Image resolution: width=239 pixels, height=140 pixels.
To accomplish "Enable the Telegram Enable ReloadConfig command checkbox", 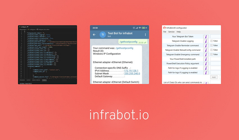I will point(211,50).
